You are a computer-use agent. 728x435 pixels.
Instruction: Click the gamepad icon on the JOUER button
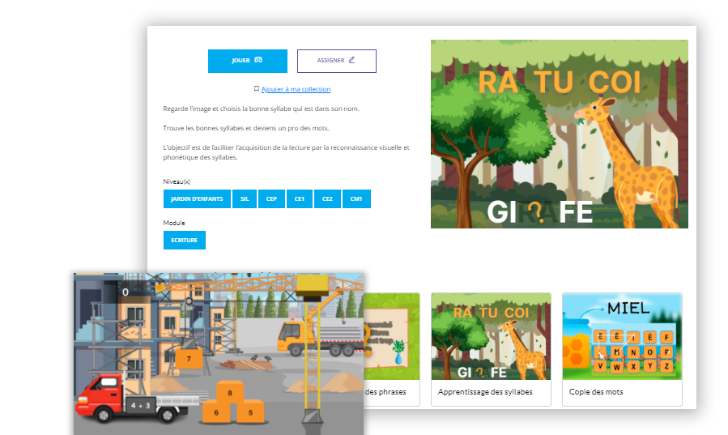pos(258,61)
